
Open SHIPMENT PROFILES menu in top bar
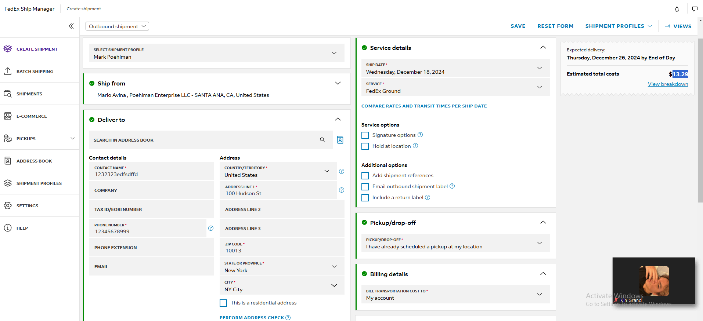pos(619,26)
